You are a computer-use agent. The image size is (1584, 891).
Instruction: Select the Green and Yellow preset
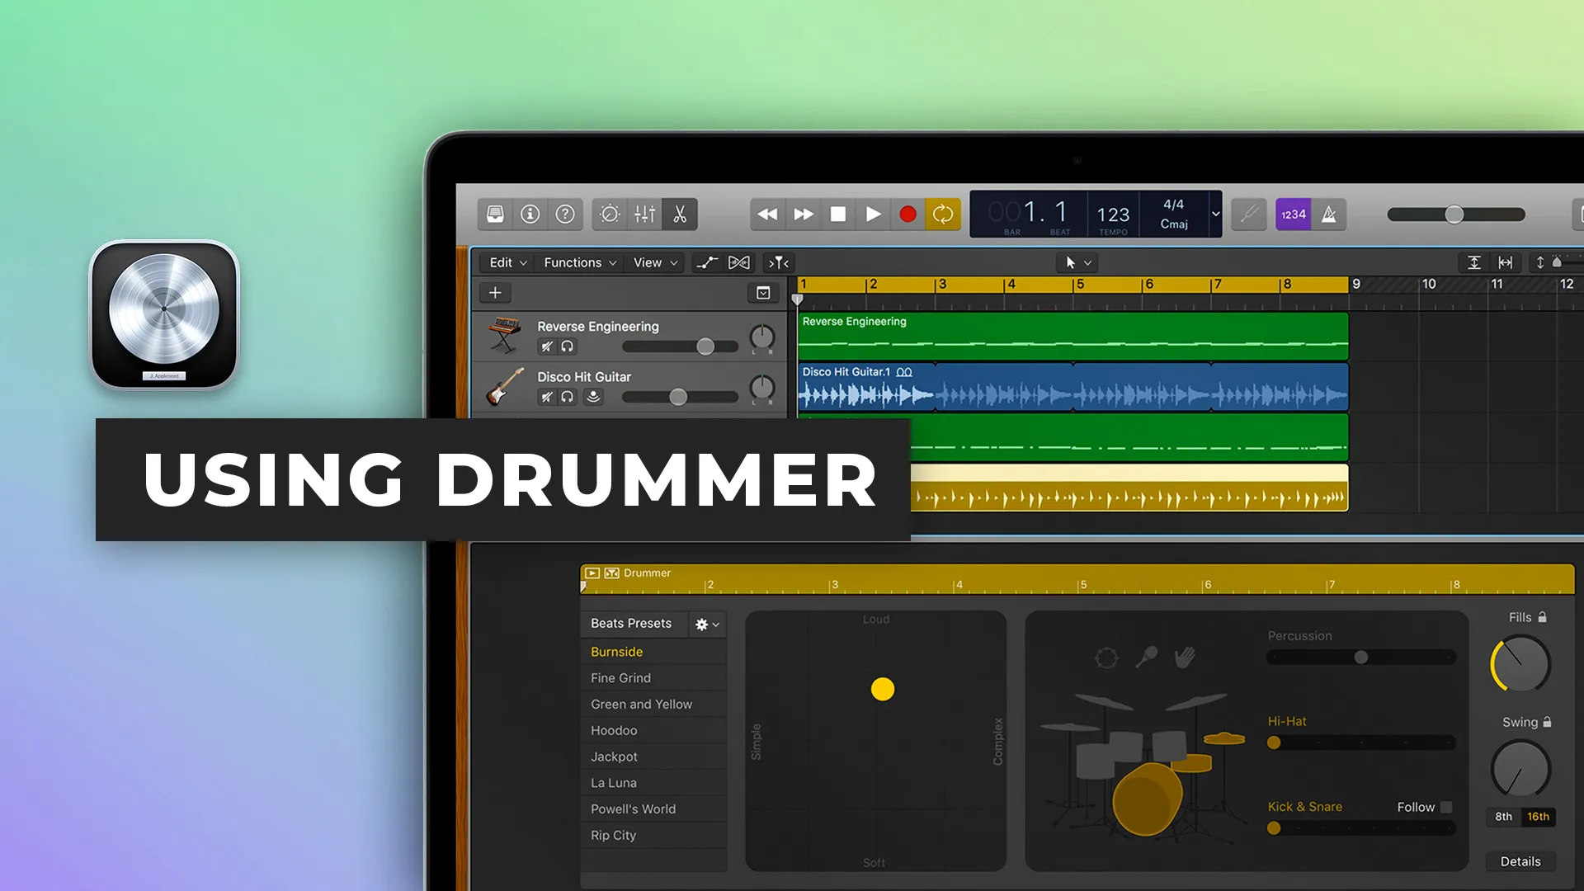(x=653, y=705)
